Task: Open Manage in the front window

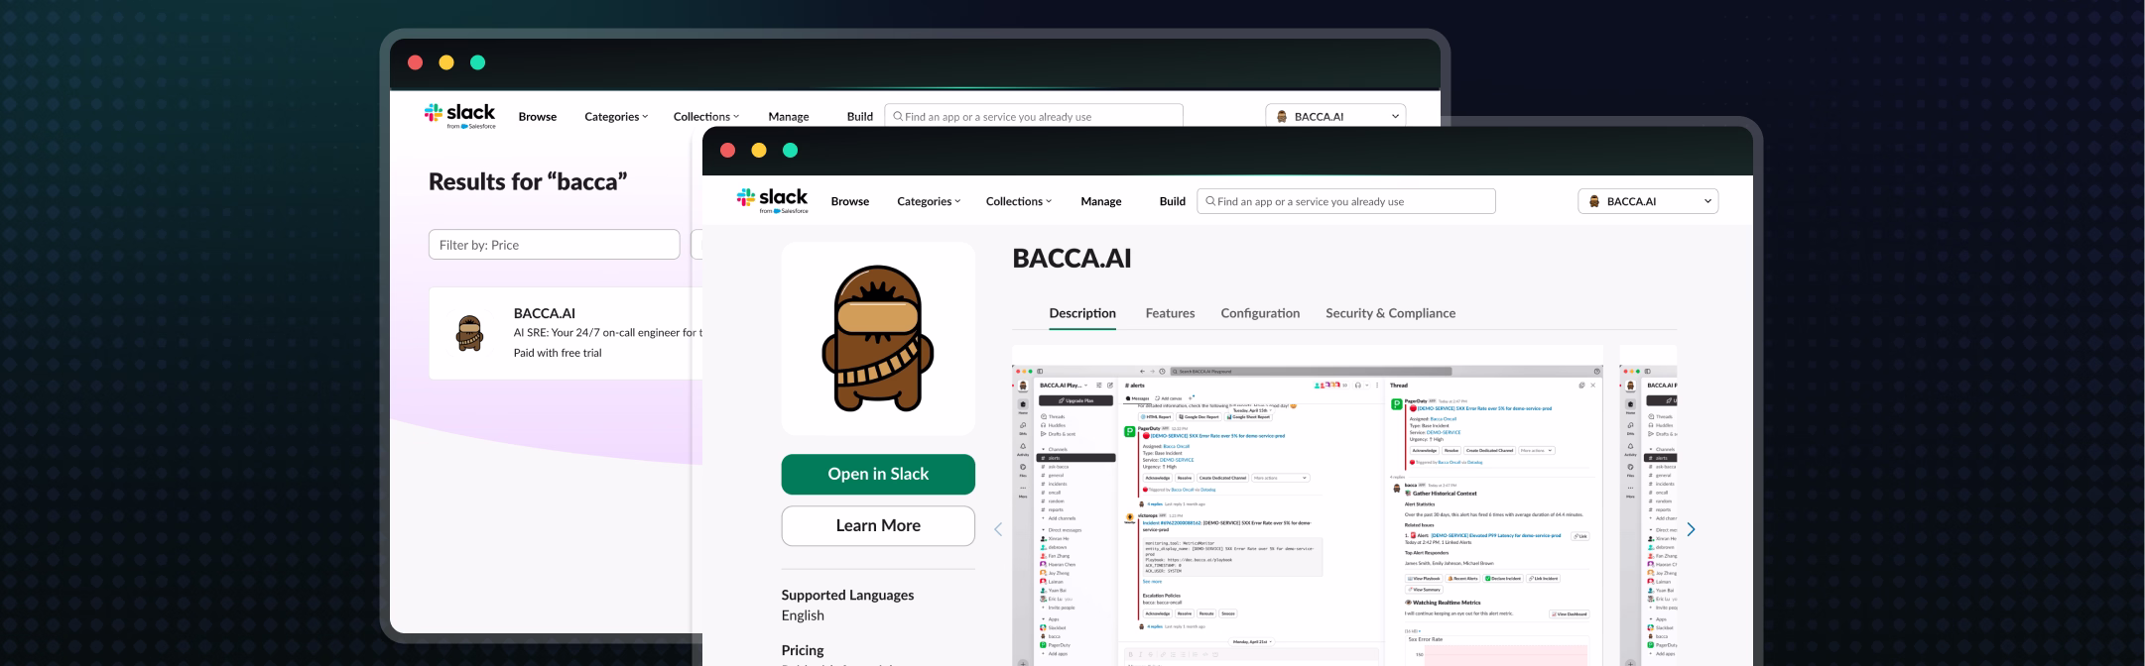Action: pyautogui.click(x=1101, y=201)
